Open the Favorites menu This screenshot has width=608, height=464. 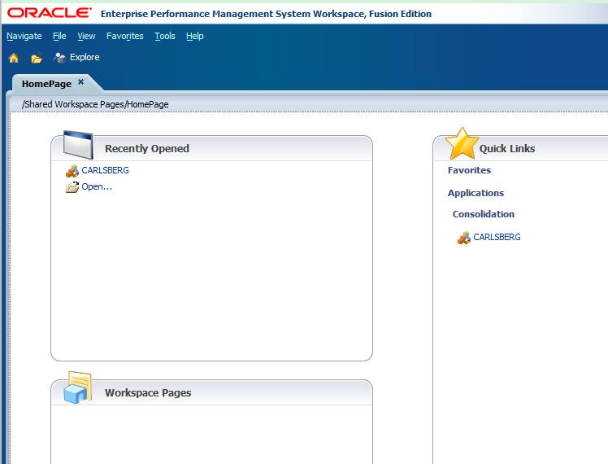[x=125, y=36]
